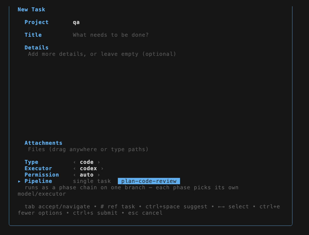Viewport: 309px width, 235px height.
Task: Click the left arrow beside Executor codex
Action: pyautogui.click(x=74, y=168)
